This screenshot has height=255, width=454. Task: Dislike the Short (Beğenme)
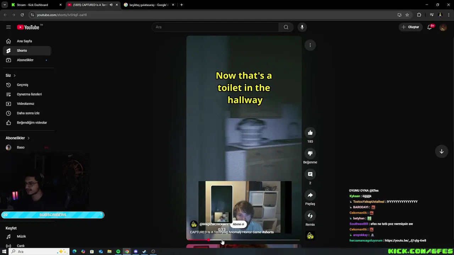coord(310,153)
